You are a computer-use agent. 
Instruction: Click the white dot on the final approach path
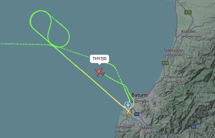tap(119, 103)
